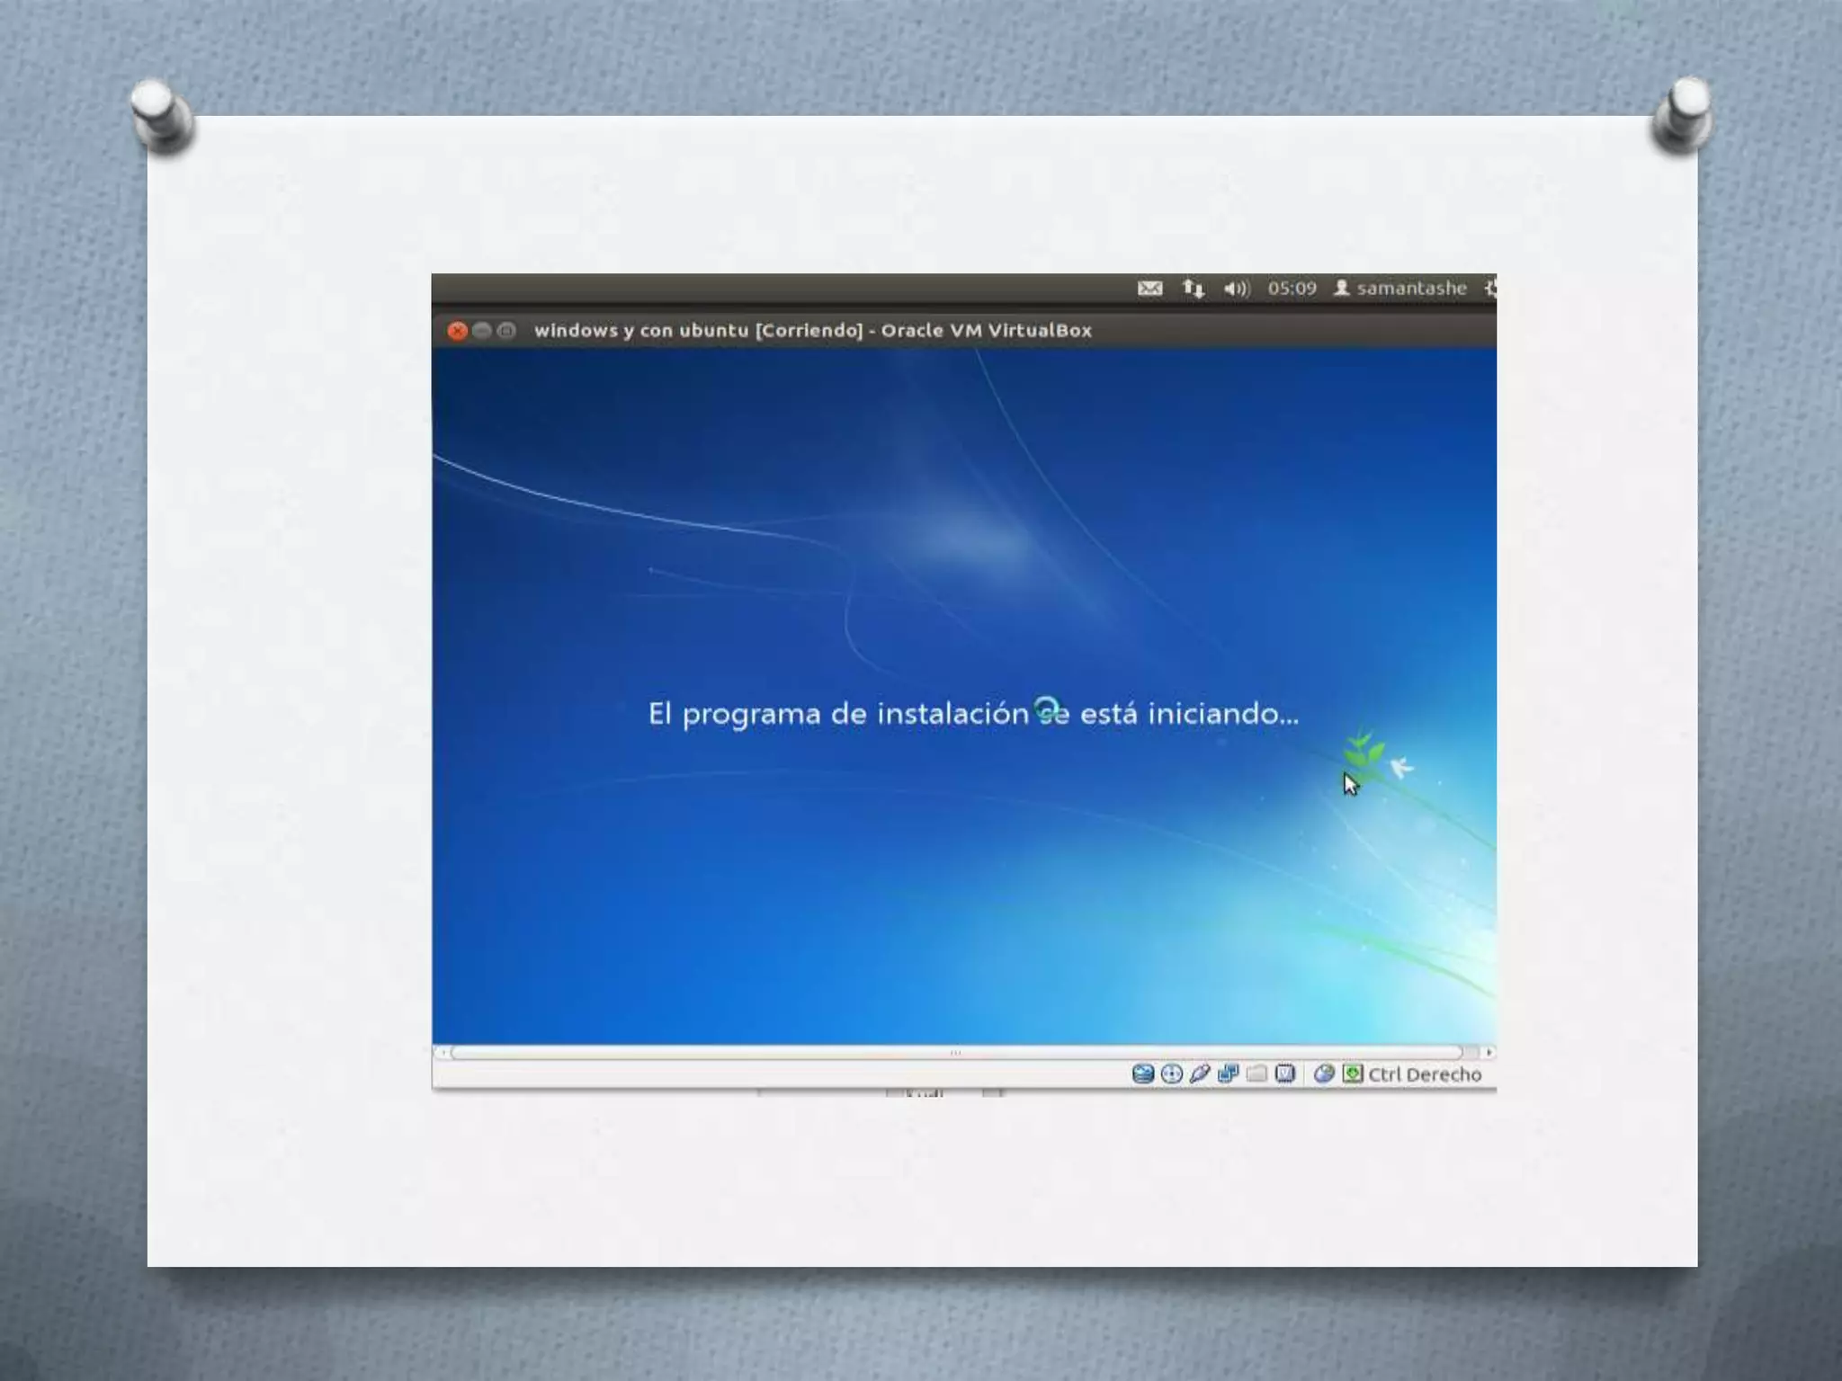Open the samantashe user menu
Image resolution: width=1842 pixels, height=1381 pixels.
pos(1399,288)
